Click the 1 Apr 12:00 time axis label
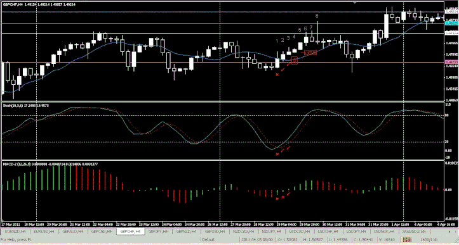 [x=401, y=225]
